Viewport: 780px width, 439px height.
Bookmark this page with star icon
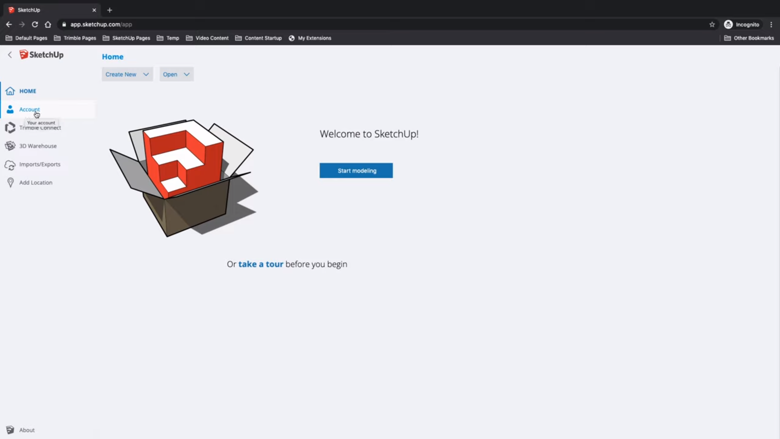point(712,24)
